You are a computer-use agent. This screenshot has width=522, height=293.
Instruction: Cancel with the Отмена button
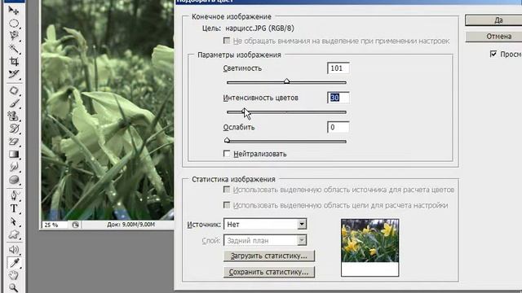pos(493,36)
